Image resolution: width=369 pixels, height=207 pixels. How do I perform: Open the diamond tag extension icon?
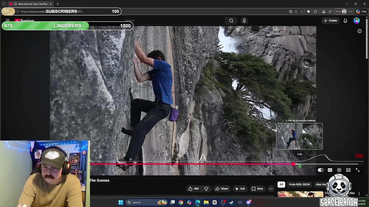pos(308,11)
